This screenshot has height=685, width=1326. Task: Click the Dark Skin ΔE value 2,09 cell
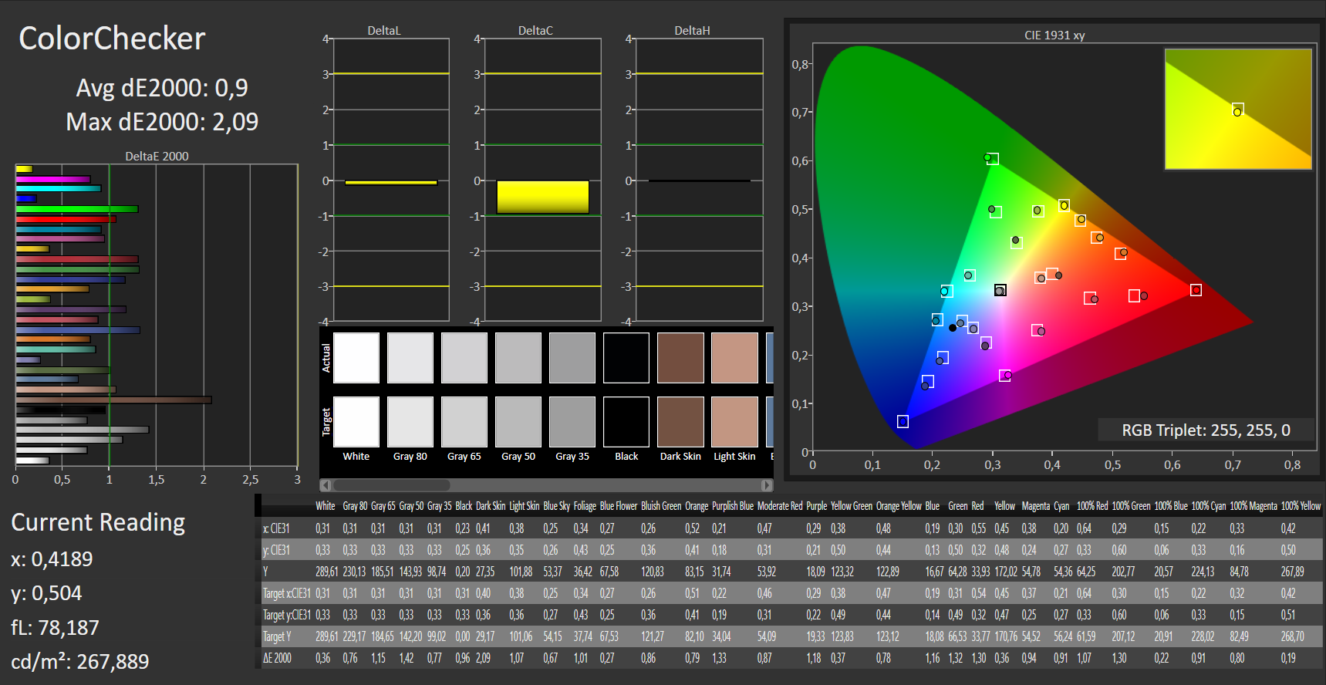pyautogui.click(x=484, y=658)
